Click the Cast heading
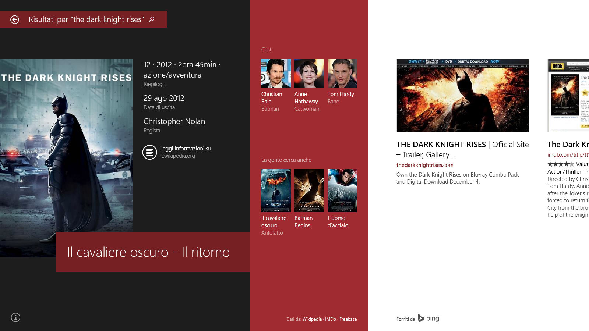Screen dimensions: 589x331 coord(267,50)
